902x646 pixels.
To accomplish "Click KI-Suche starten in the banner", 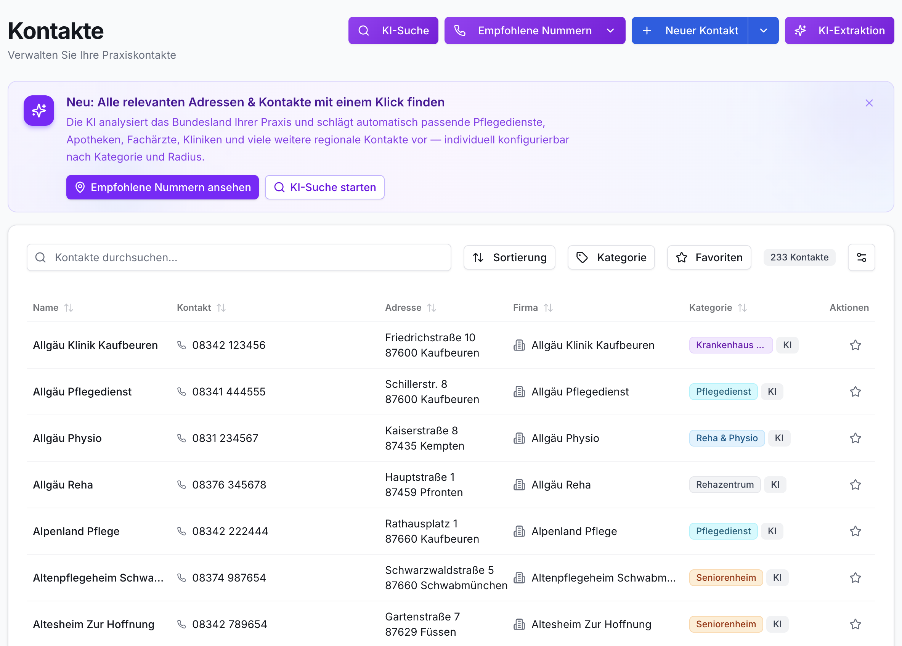I will (324, 187).
